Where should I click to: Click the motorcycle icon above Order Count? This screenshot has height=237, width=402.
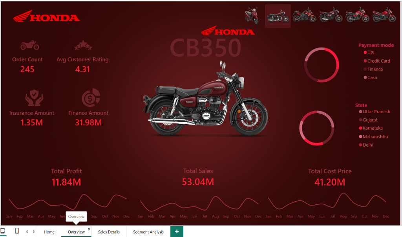point(30,45)
